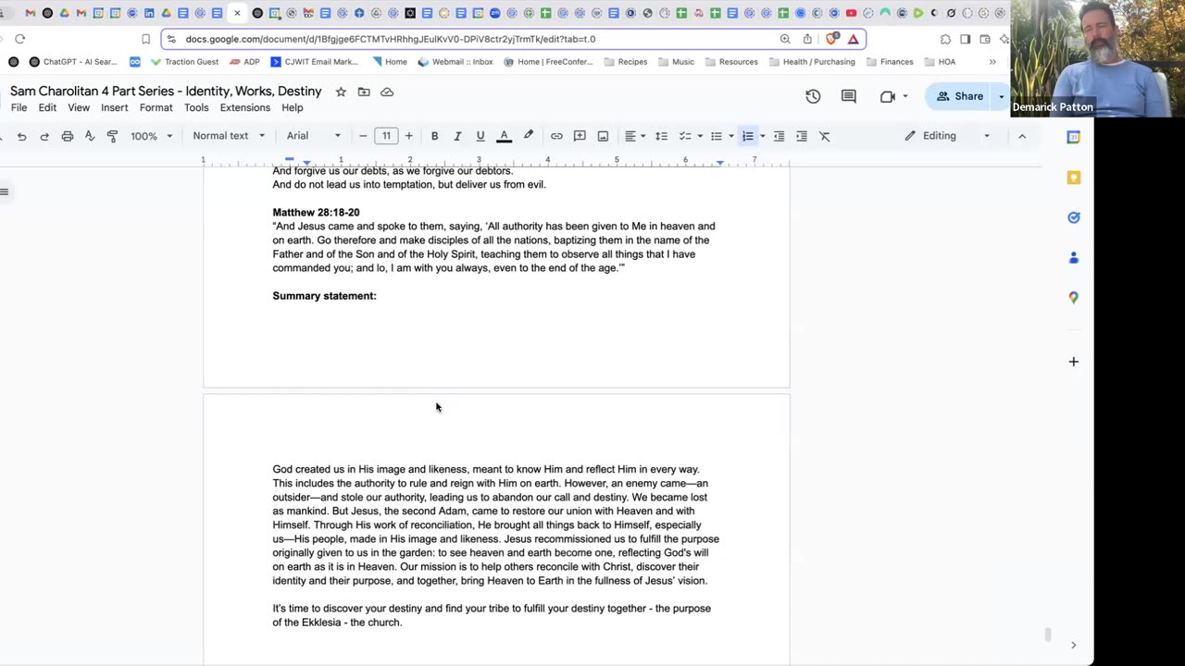Click the browser address bar URL
Image resolution: width=1185 pixels, height=666 pixels.
tap(390, 39)
